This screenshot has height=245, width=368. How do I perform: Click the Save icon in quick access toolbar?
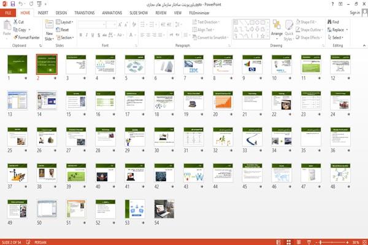point(13,4)
